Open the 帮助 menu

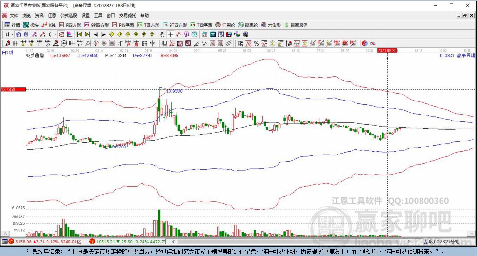tap(144, 15)
